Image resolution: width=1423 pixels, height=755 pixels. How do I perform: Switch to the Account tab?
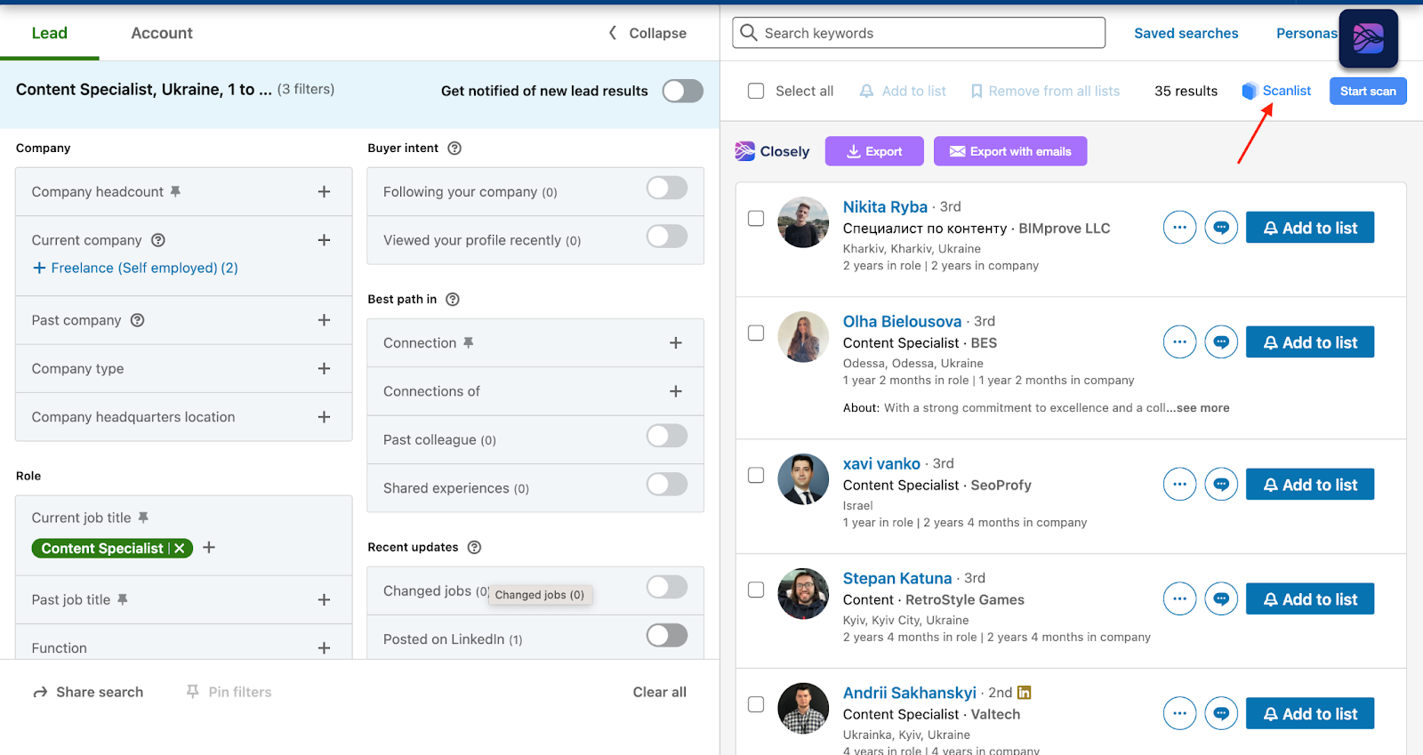(162, 33)
